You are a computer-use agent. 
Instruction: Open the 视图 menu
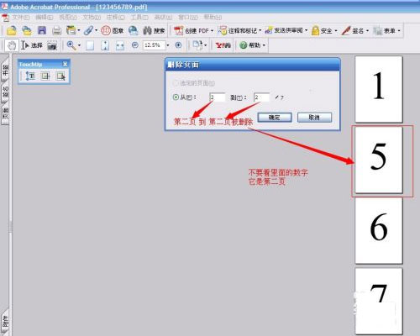[x=67, y=18]
